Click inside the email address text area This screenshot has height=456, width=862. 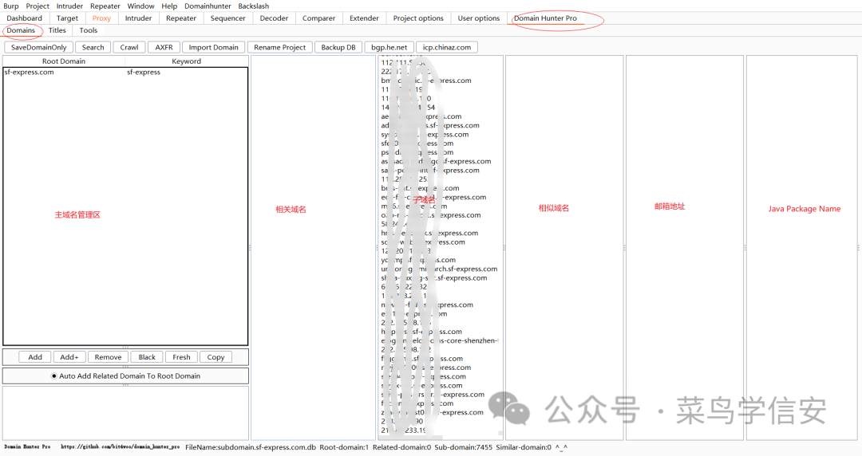[x=685, y=247]
